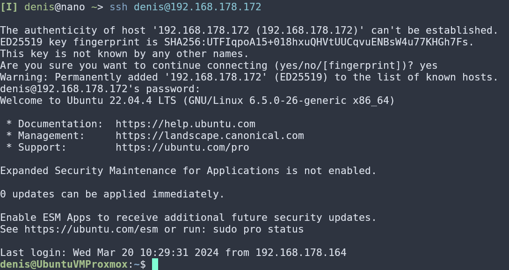This screenshot has height=270, width=509.
Task: Open the https://landscape.canonical.com management link
Action: 210,136
